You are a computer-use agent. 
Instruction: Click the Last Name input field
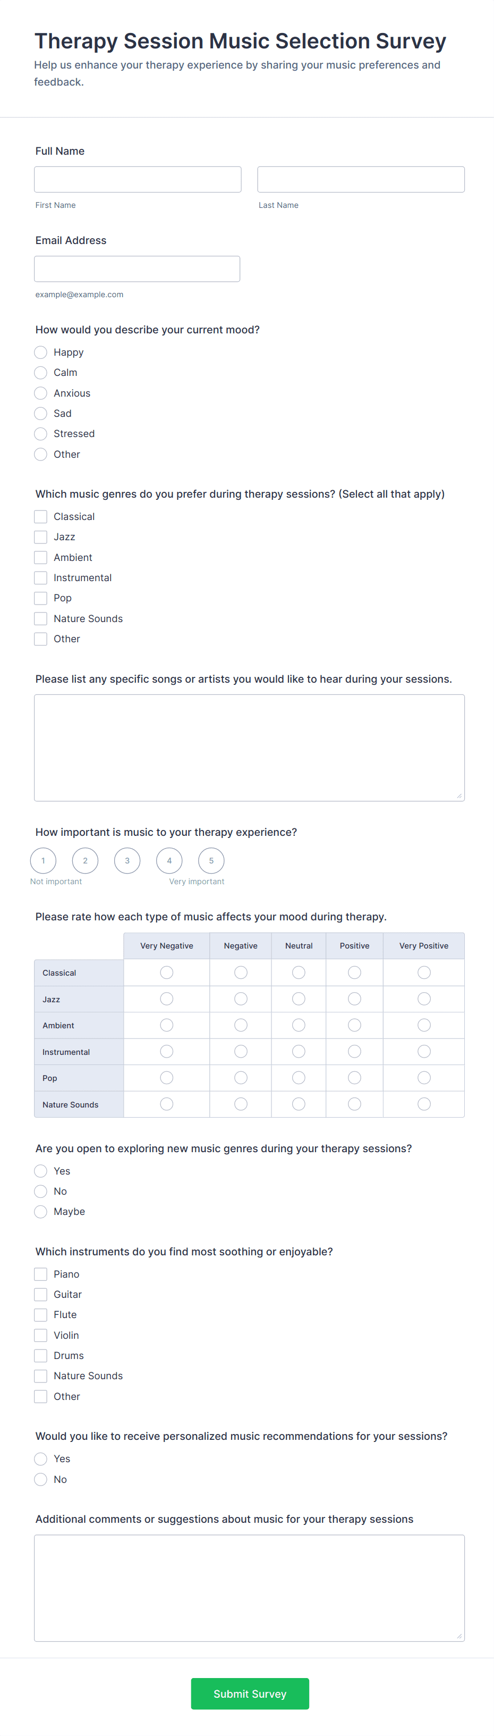[x=361, y=179]
